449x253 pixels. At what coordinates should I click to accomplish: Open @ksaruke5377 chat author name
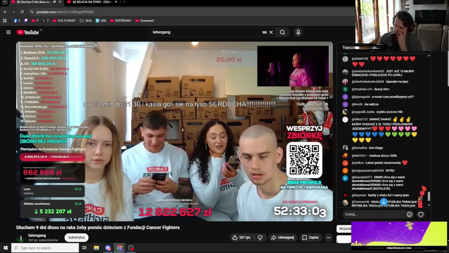pos(362,177)
